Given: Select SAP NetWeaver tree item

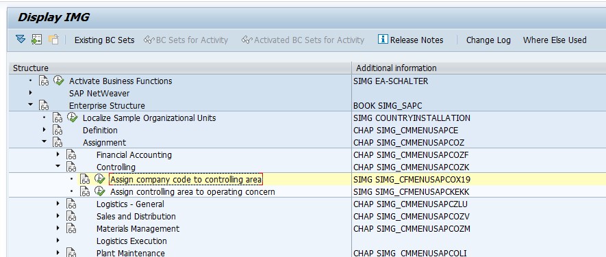Looking at the screenshot, I should (x=99, y=94).
